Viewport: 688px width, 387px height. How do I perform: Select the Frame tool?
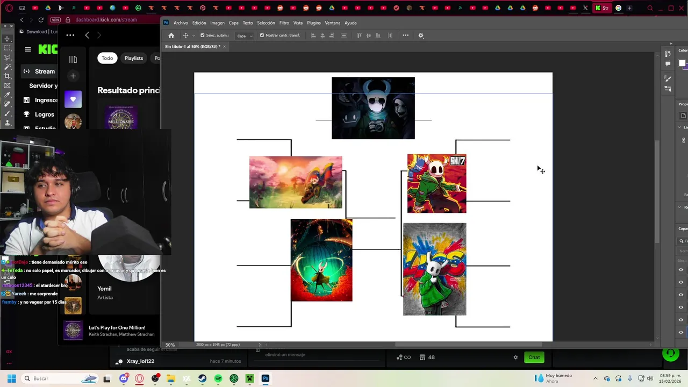(7, 85)
